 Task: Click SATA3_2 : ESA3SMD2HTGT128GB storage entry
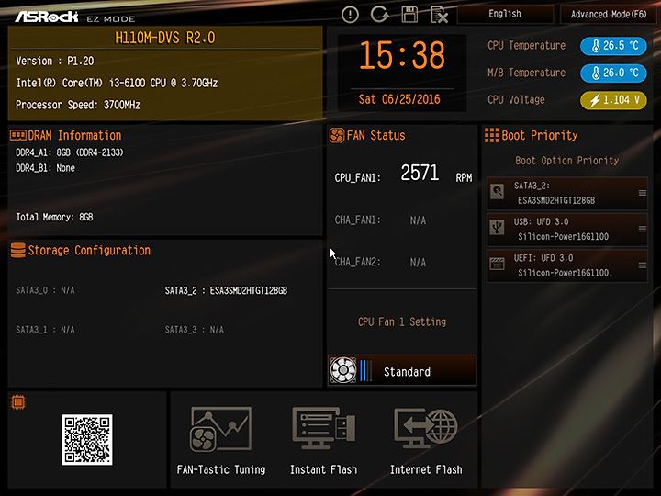pos(226,290)
